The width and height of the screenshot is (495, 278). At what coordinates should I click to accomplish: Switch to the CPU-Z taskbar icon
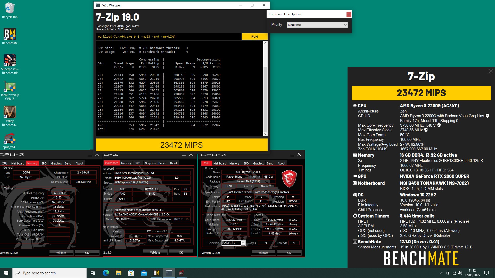(x=181, y=273)
